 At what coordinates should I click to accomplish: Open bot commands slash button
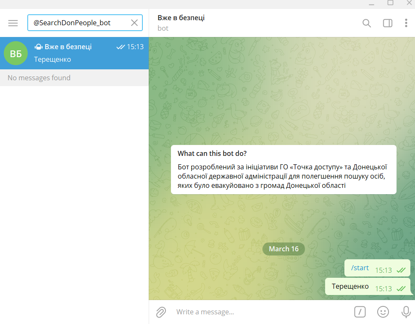(x=360, y=312)
